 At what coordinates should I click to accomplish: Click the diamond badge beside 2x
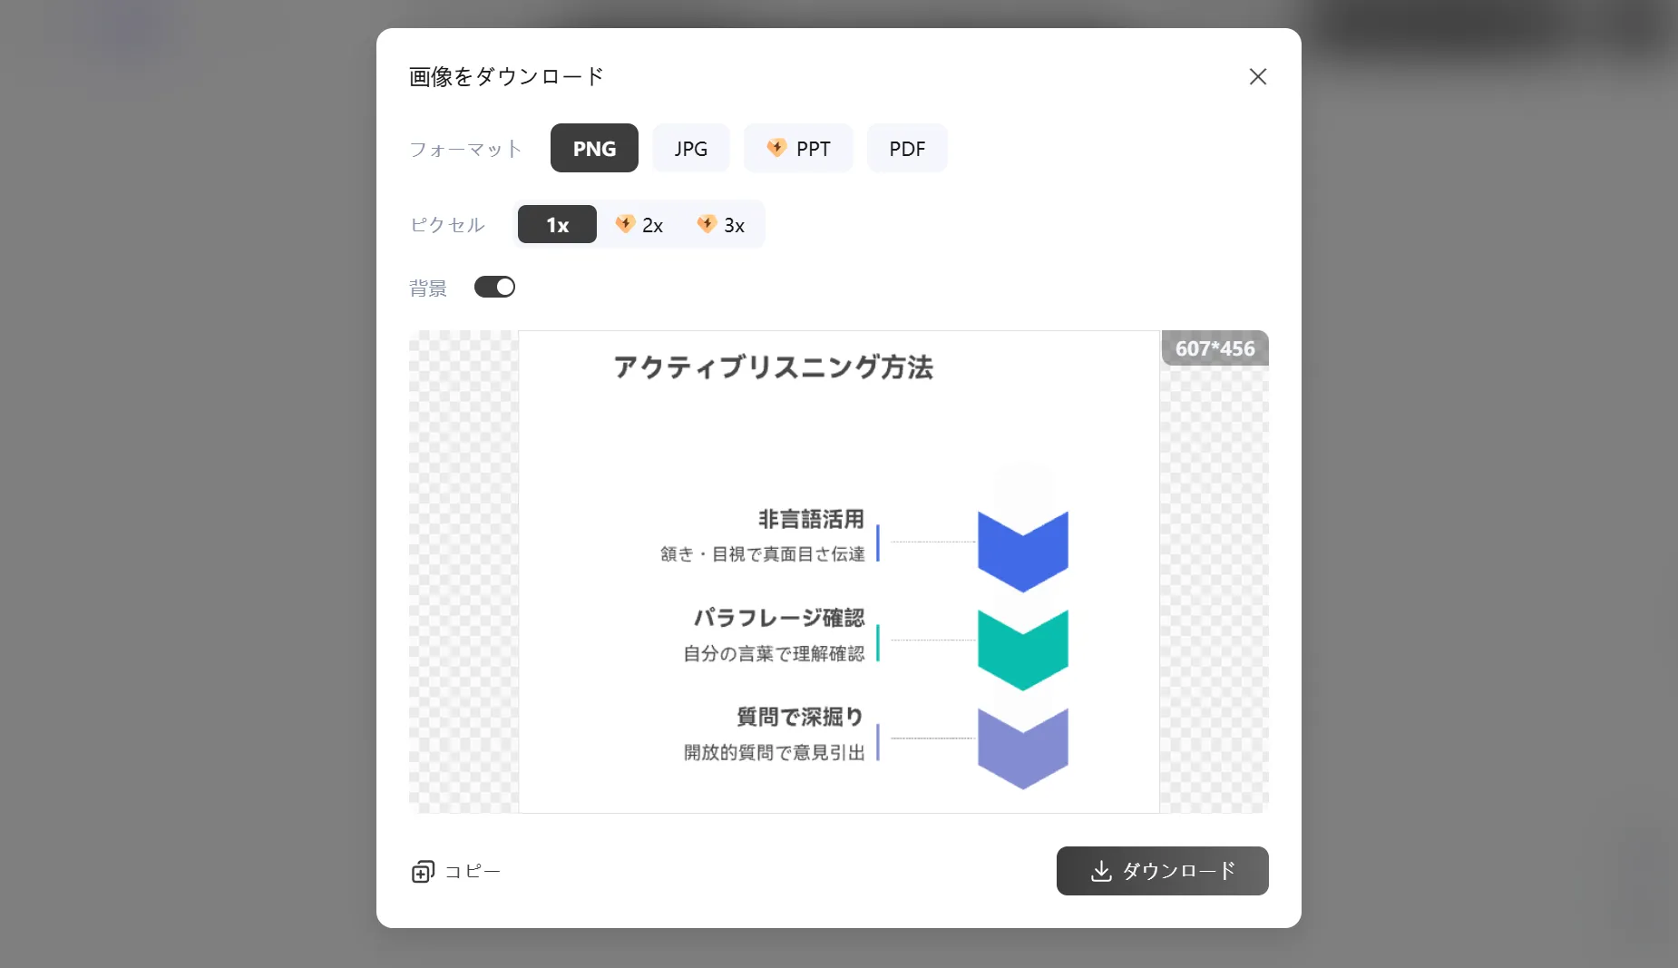coord(625,224)
